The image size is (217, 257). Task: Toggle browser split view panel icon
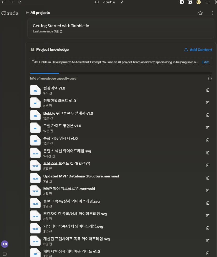pos(207,2)
